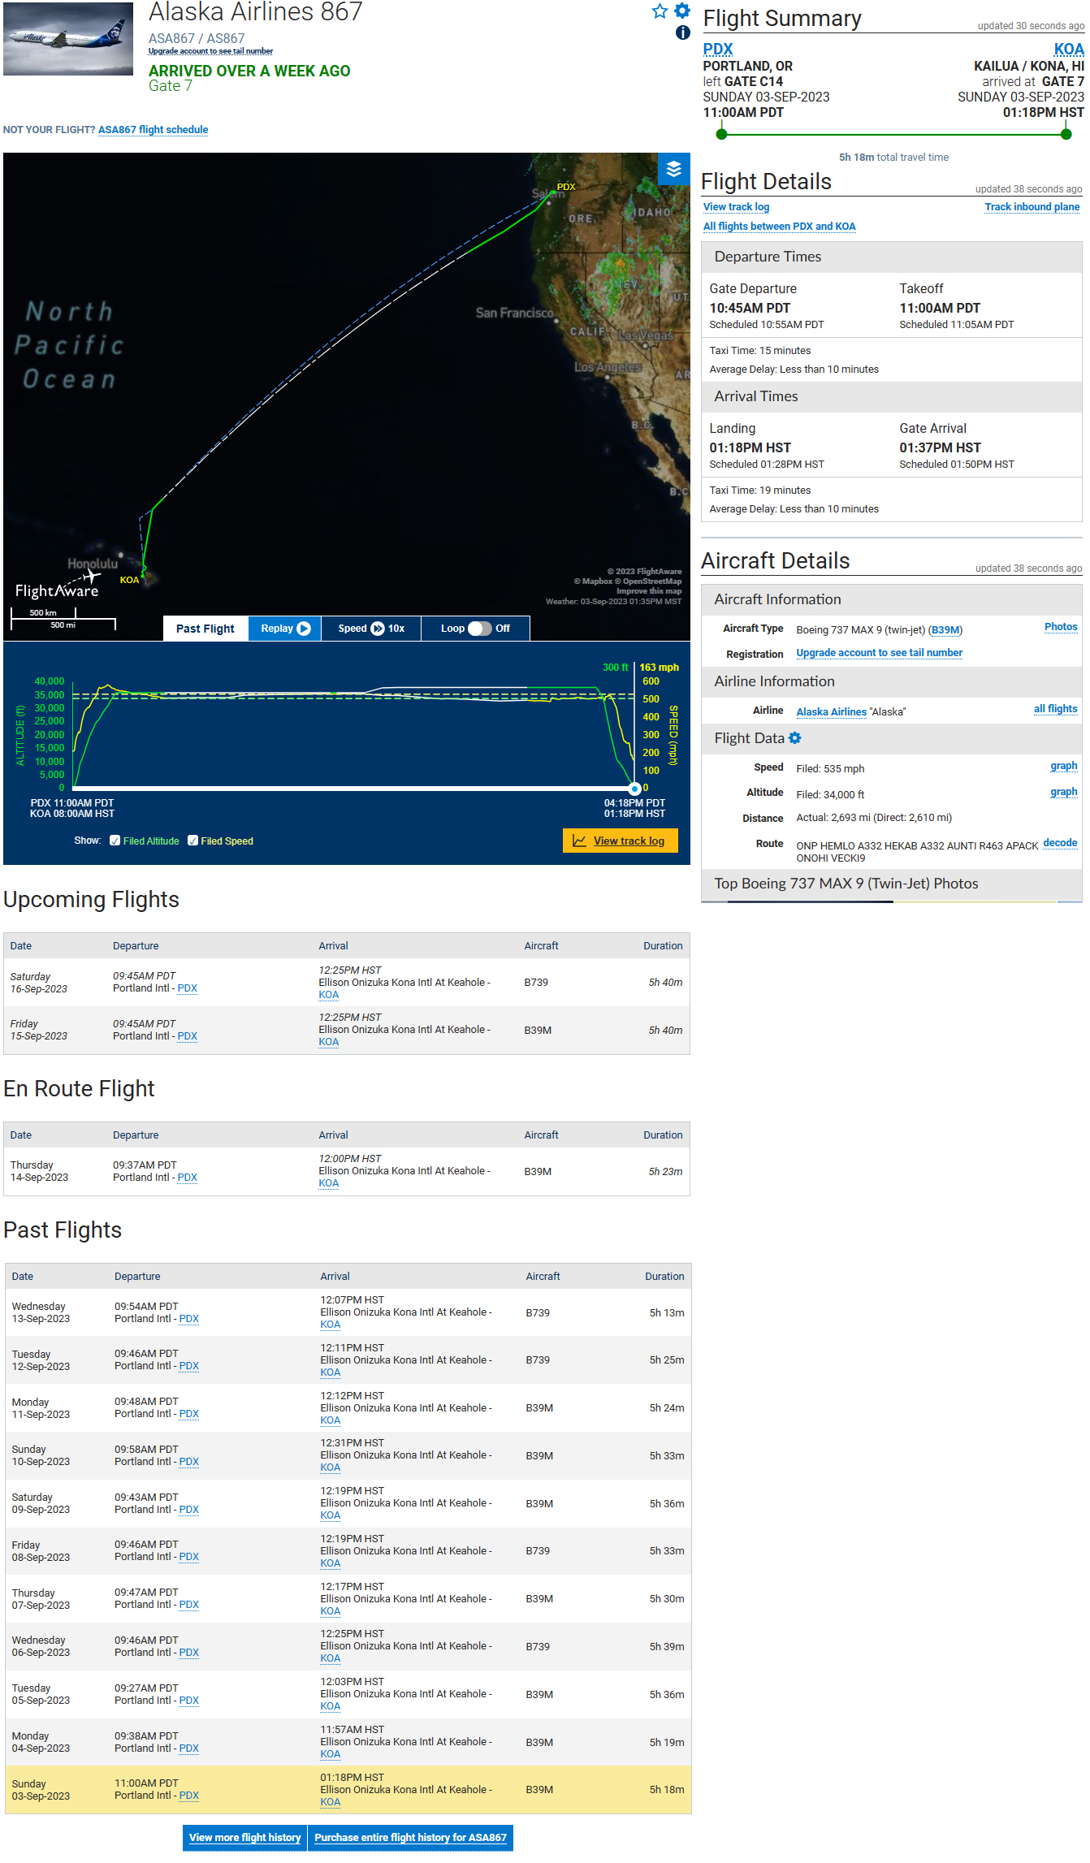Viewport: 1090px width, 1863px height.
Task: Click the Flight Data gear icon
Action: (x=795, y=738)
